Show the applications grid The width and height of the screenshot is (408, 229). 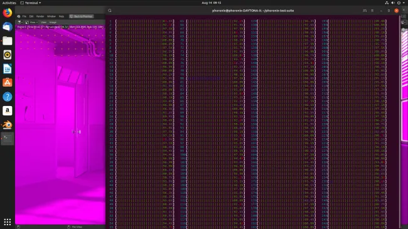8,221
